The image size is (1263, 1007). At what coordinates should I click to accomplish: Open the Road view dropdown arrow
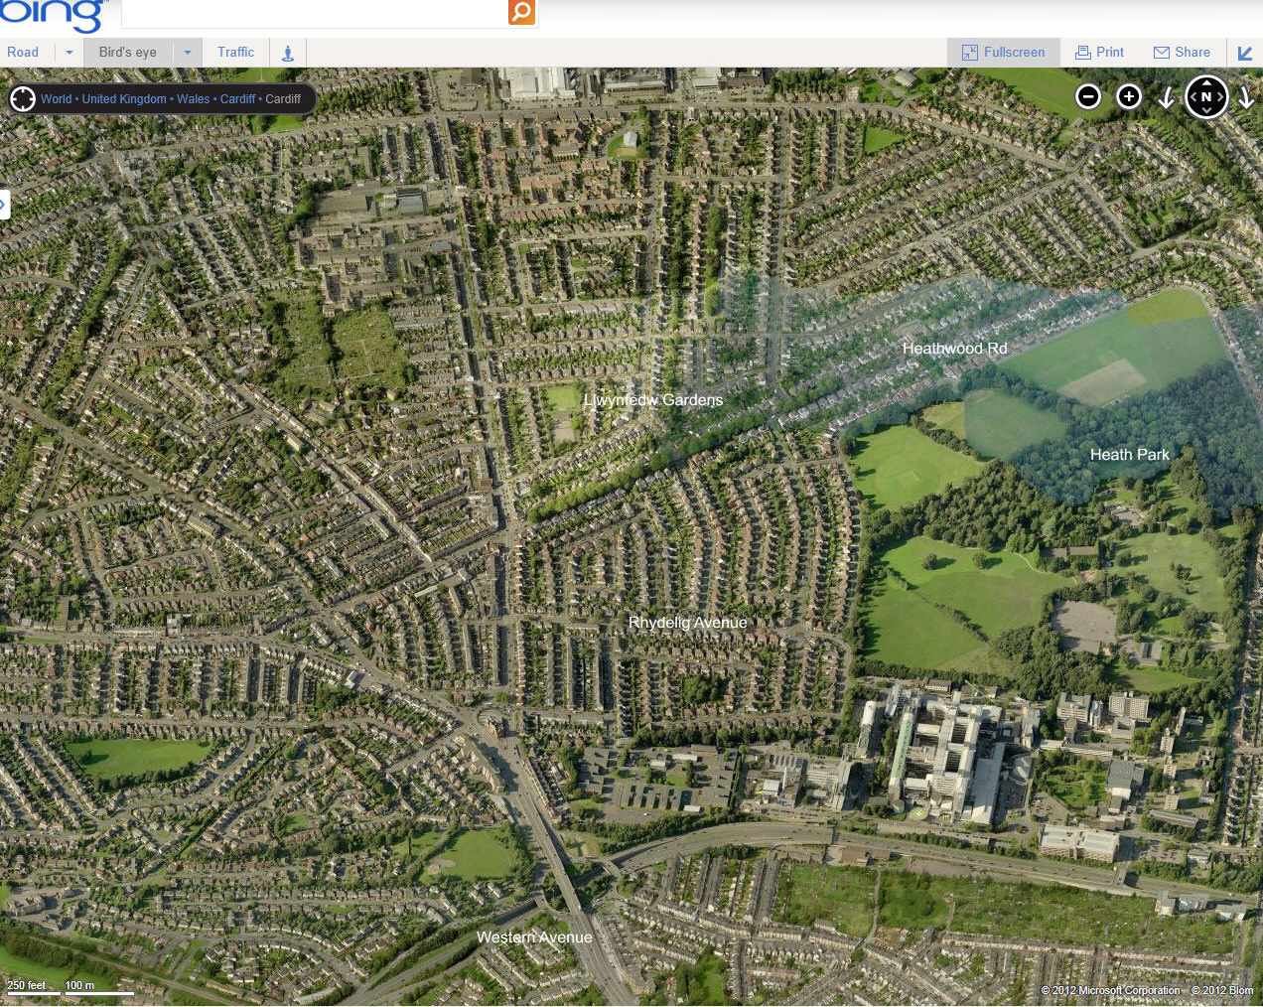pyautogui.click(x=70, y=53)
